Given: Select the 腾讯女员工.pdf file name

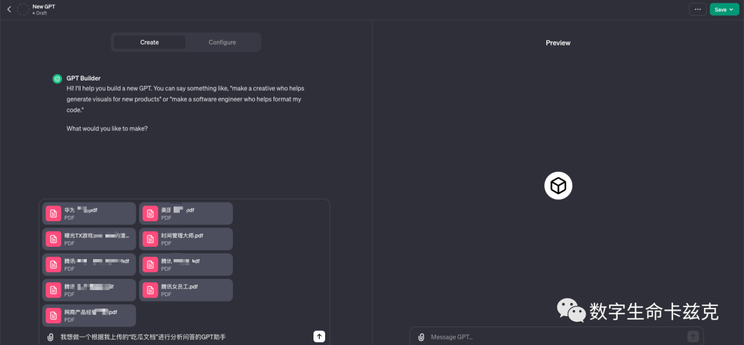Looking at the screenshot, I should [x=179, y=287].
